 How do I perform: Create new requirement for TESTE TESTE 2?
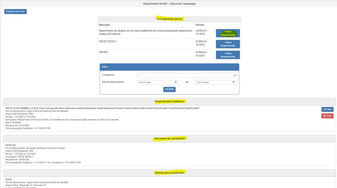click(228, 44)
